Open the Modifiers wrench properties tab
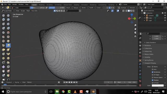Image resolution: width=167 pixels, height=94 pixels. point(140,64)
